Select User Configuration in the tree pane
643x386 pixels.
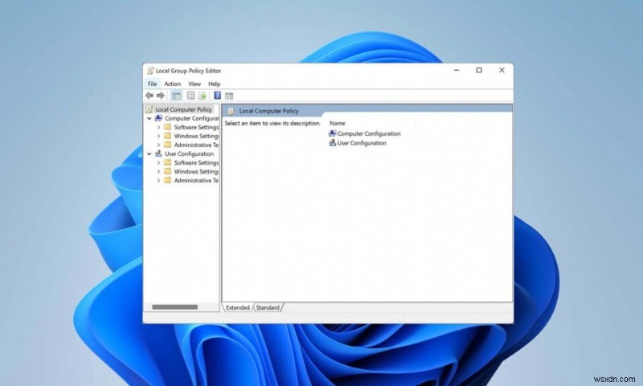[189, 154]
